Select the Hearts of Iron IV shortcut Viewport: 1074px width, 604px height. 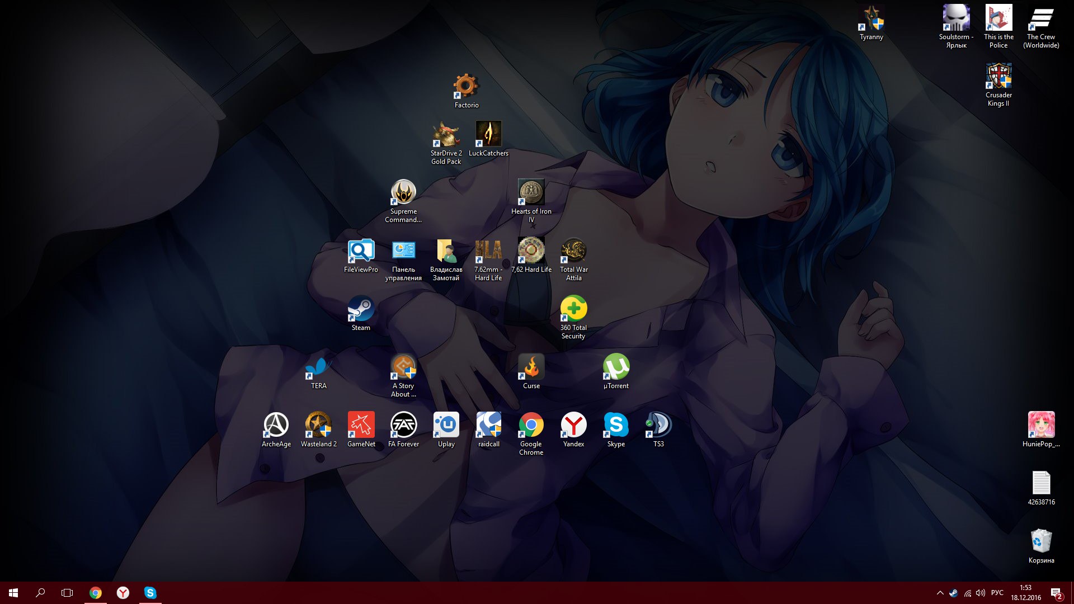(531, 193)
